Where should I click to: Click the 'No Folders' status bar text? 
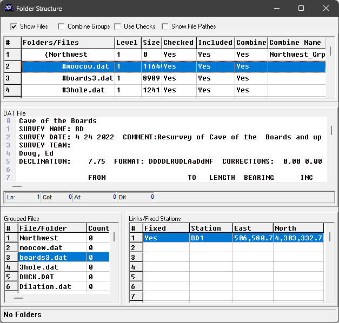[x=23, y=314]
